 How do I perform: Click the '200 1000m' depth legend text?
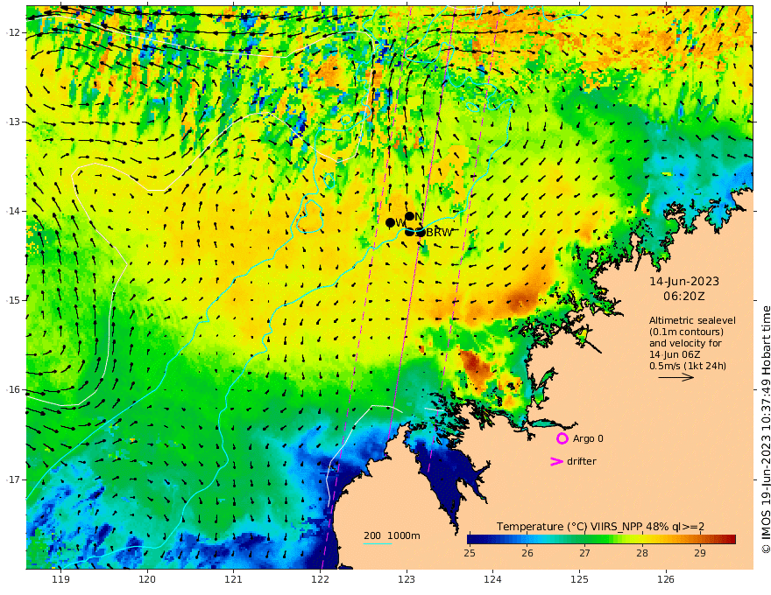392,535
